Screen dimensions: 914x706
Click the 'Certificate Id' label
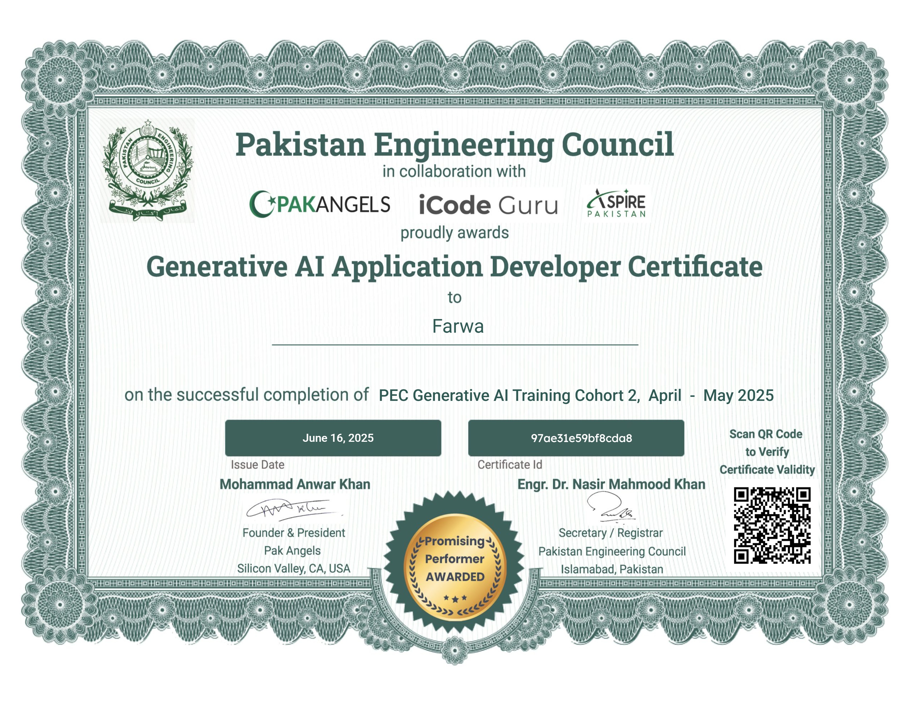point(510,465)
